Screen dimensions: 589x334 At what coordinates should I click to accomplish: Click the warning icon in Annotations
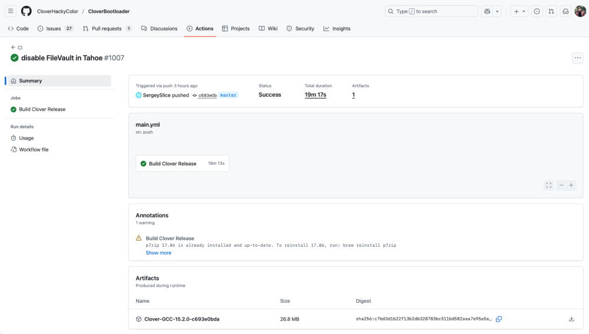[138, 238]
